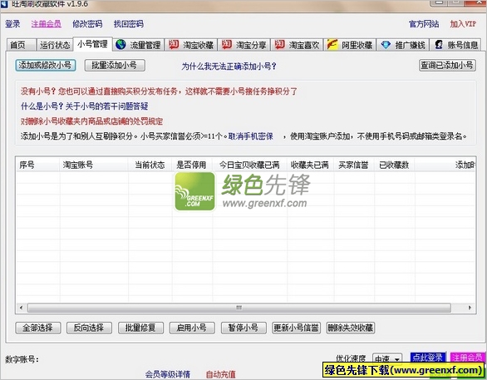
Task: Click the 找回密码 link
Action: [129, 24]
